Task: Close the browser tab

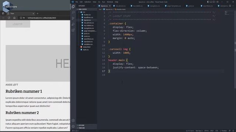Action: tap(33, 14)
